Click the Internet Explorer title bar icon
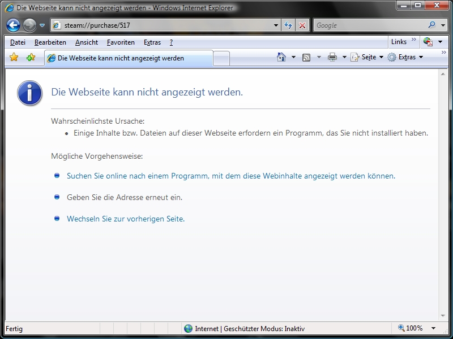The width and height of the screenshot is (453, 339). [9, 8]
